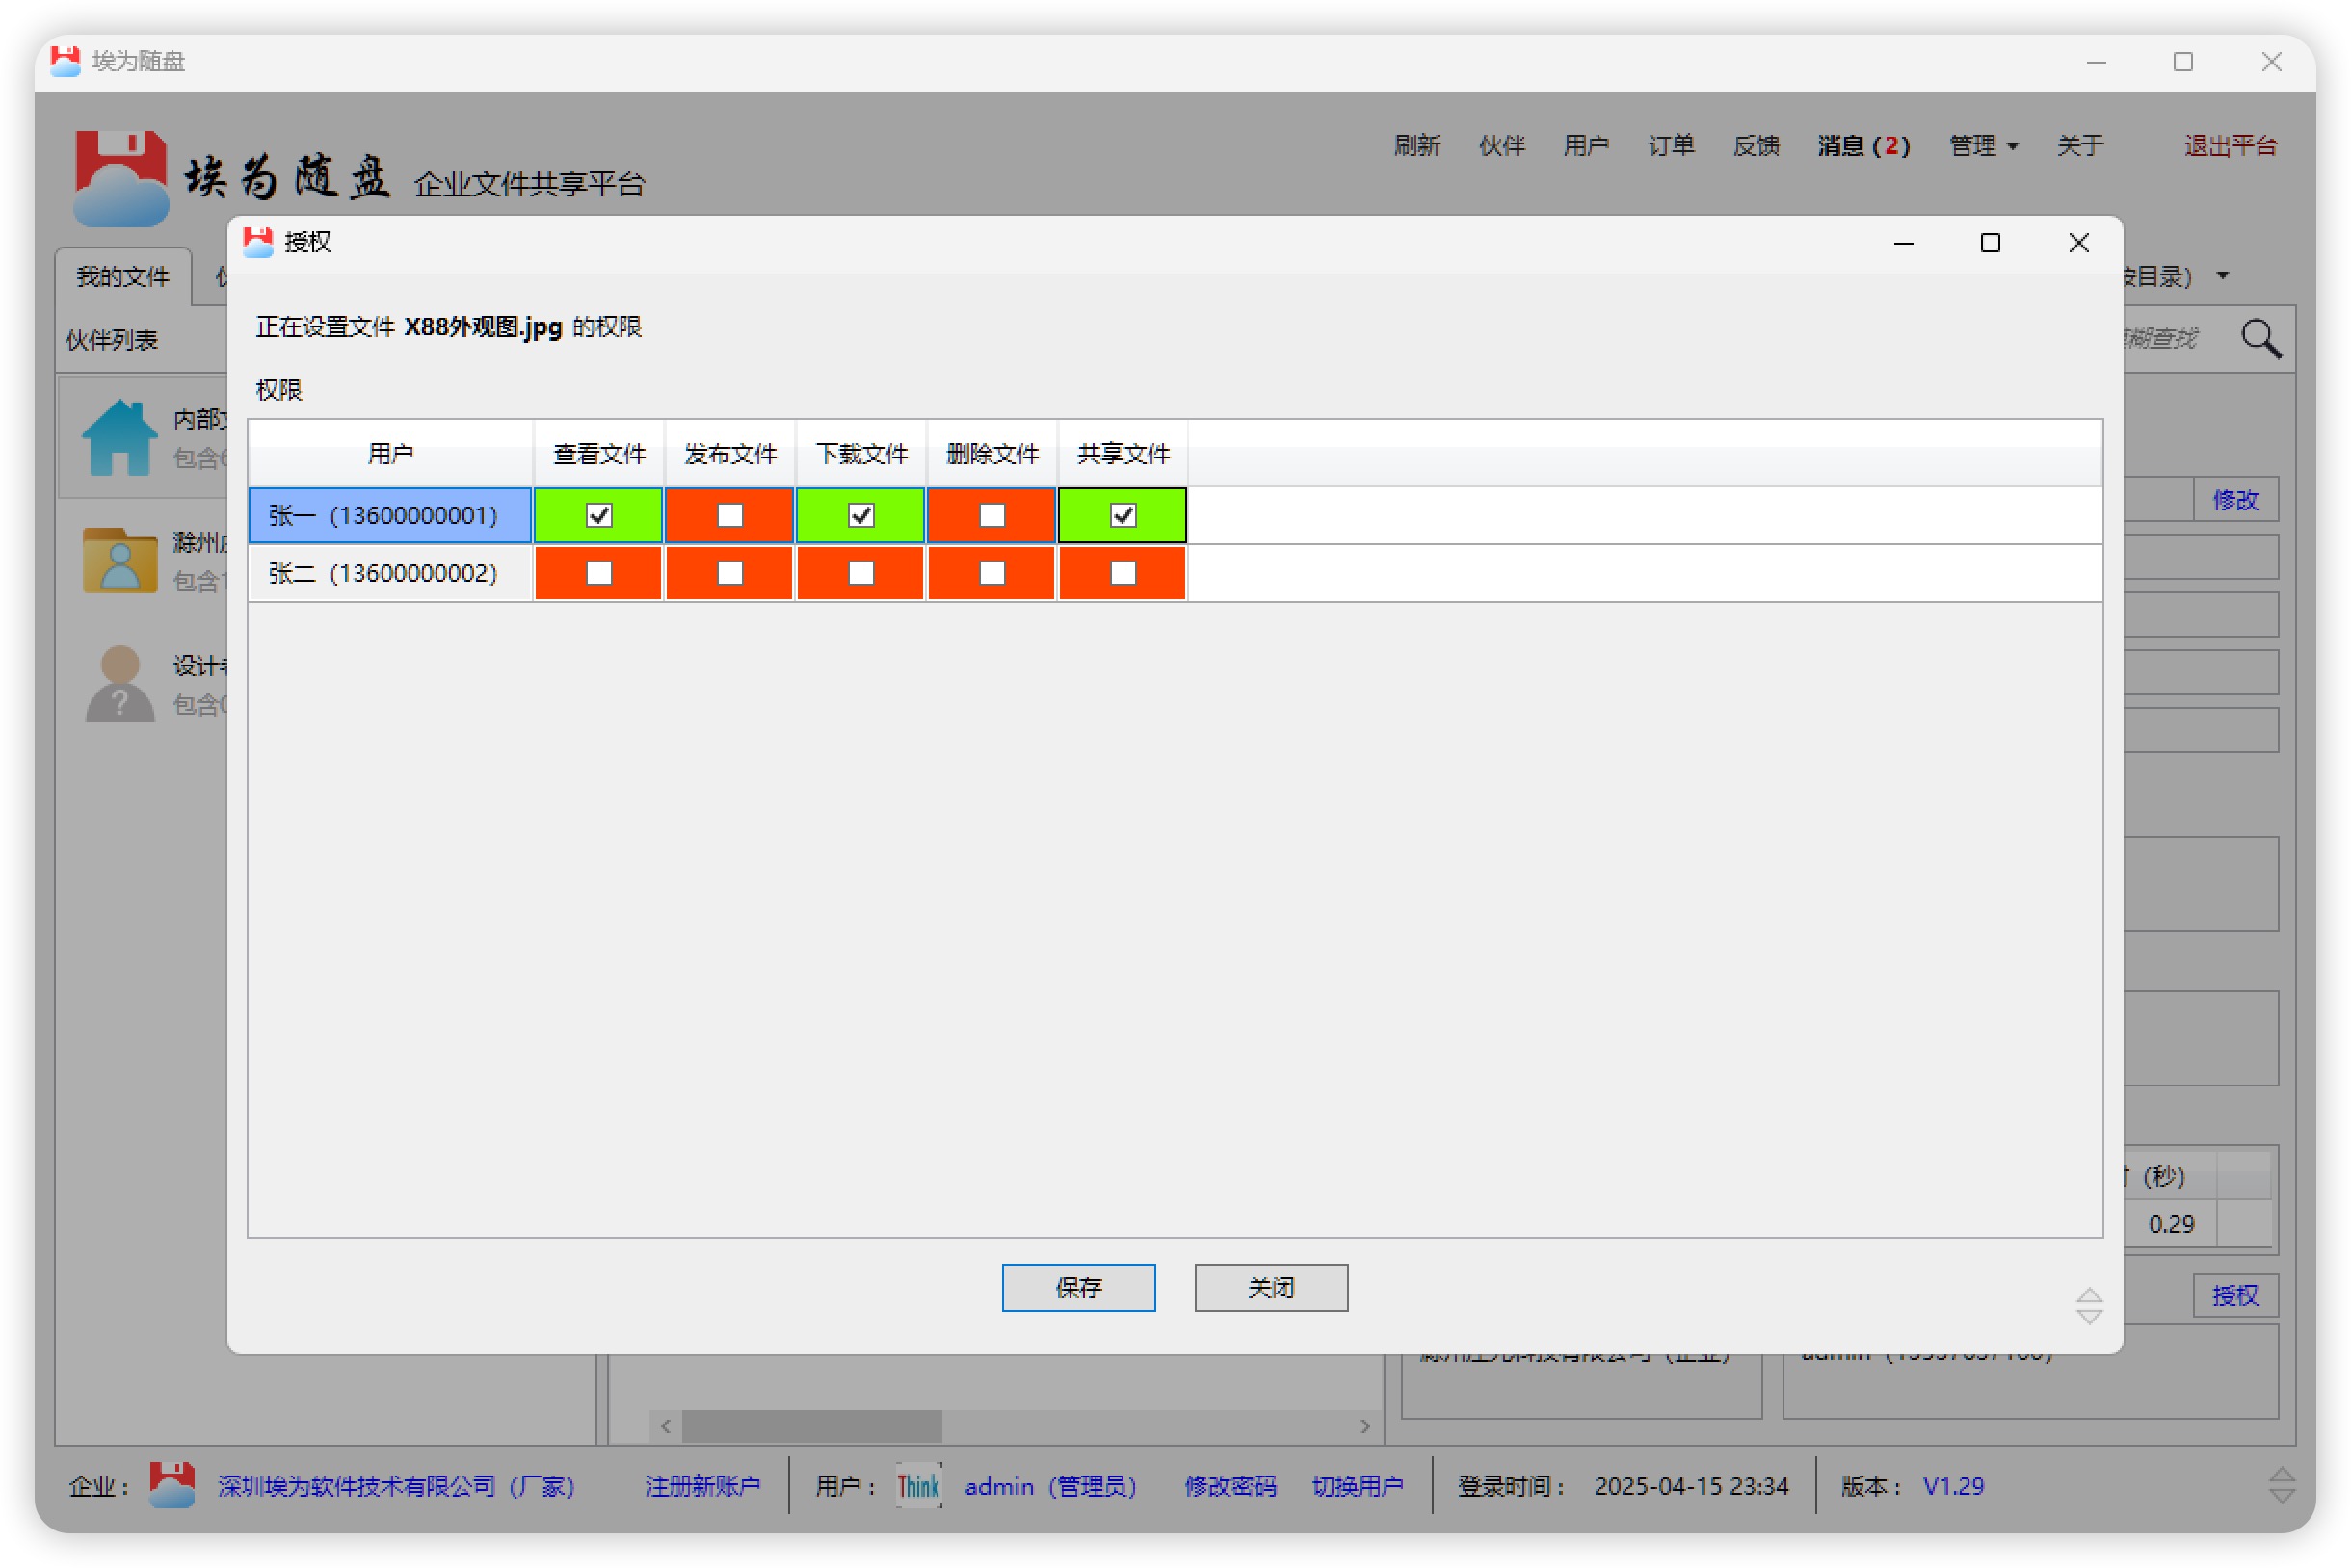
Task: Click 刷新 in main window menu
Action: point(1415,146)
